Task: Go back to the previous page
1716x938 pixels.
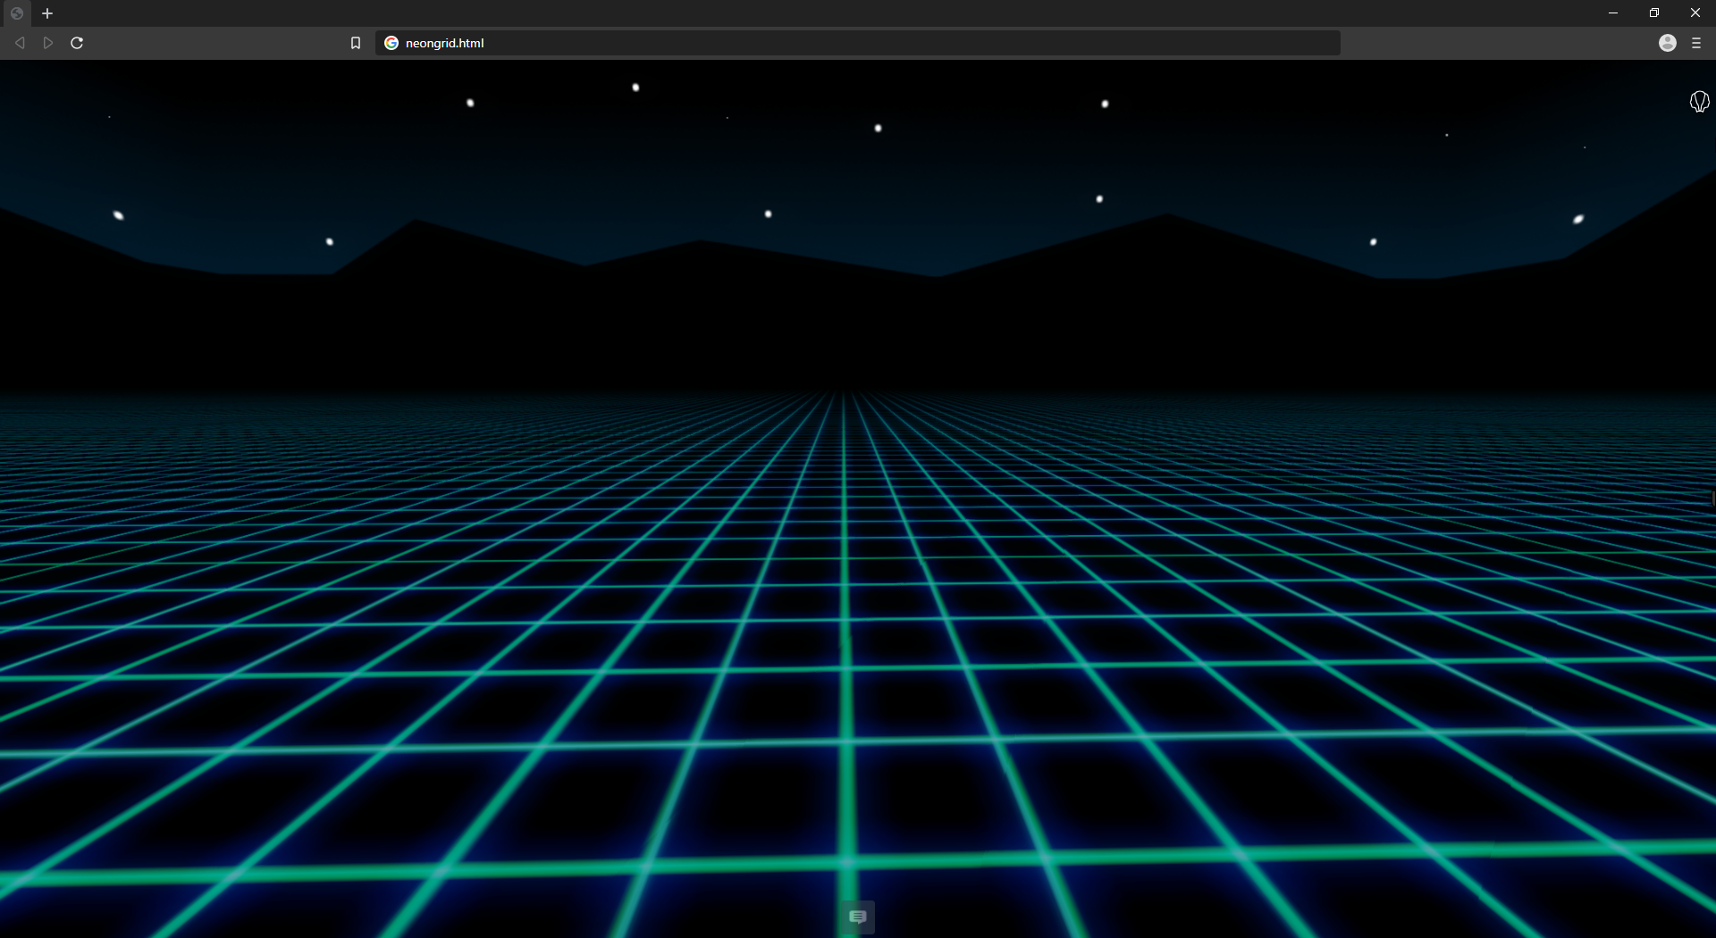Action: (x=20, y=43)
